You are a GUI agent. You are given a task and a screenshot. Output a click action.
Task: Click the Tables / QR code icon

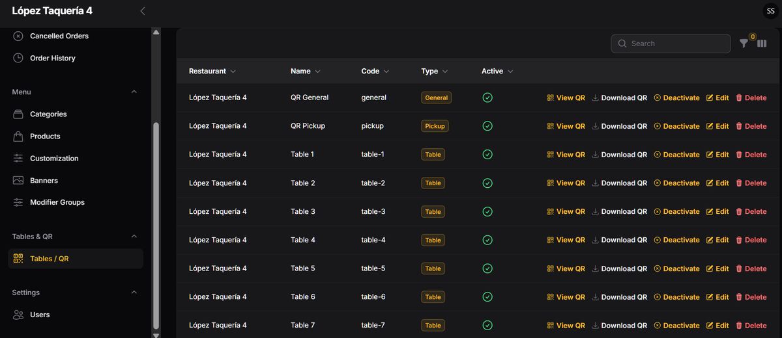point(18,259)
